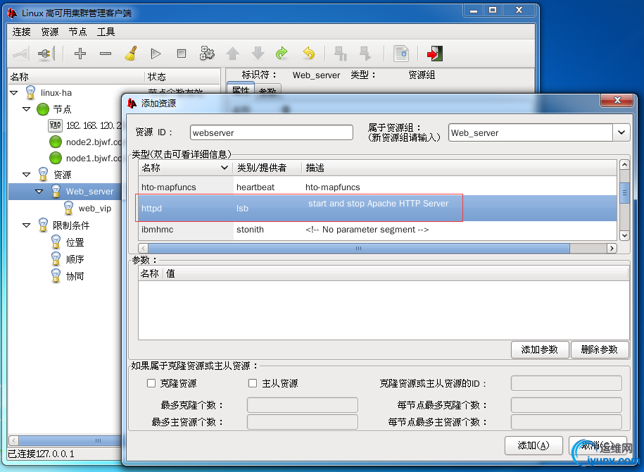Click the gears default-settings toolbar icon
Image resolution: width=644 pixels, height=472 pixels.
pyautogui.click(x=207, y=54)
